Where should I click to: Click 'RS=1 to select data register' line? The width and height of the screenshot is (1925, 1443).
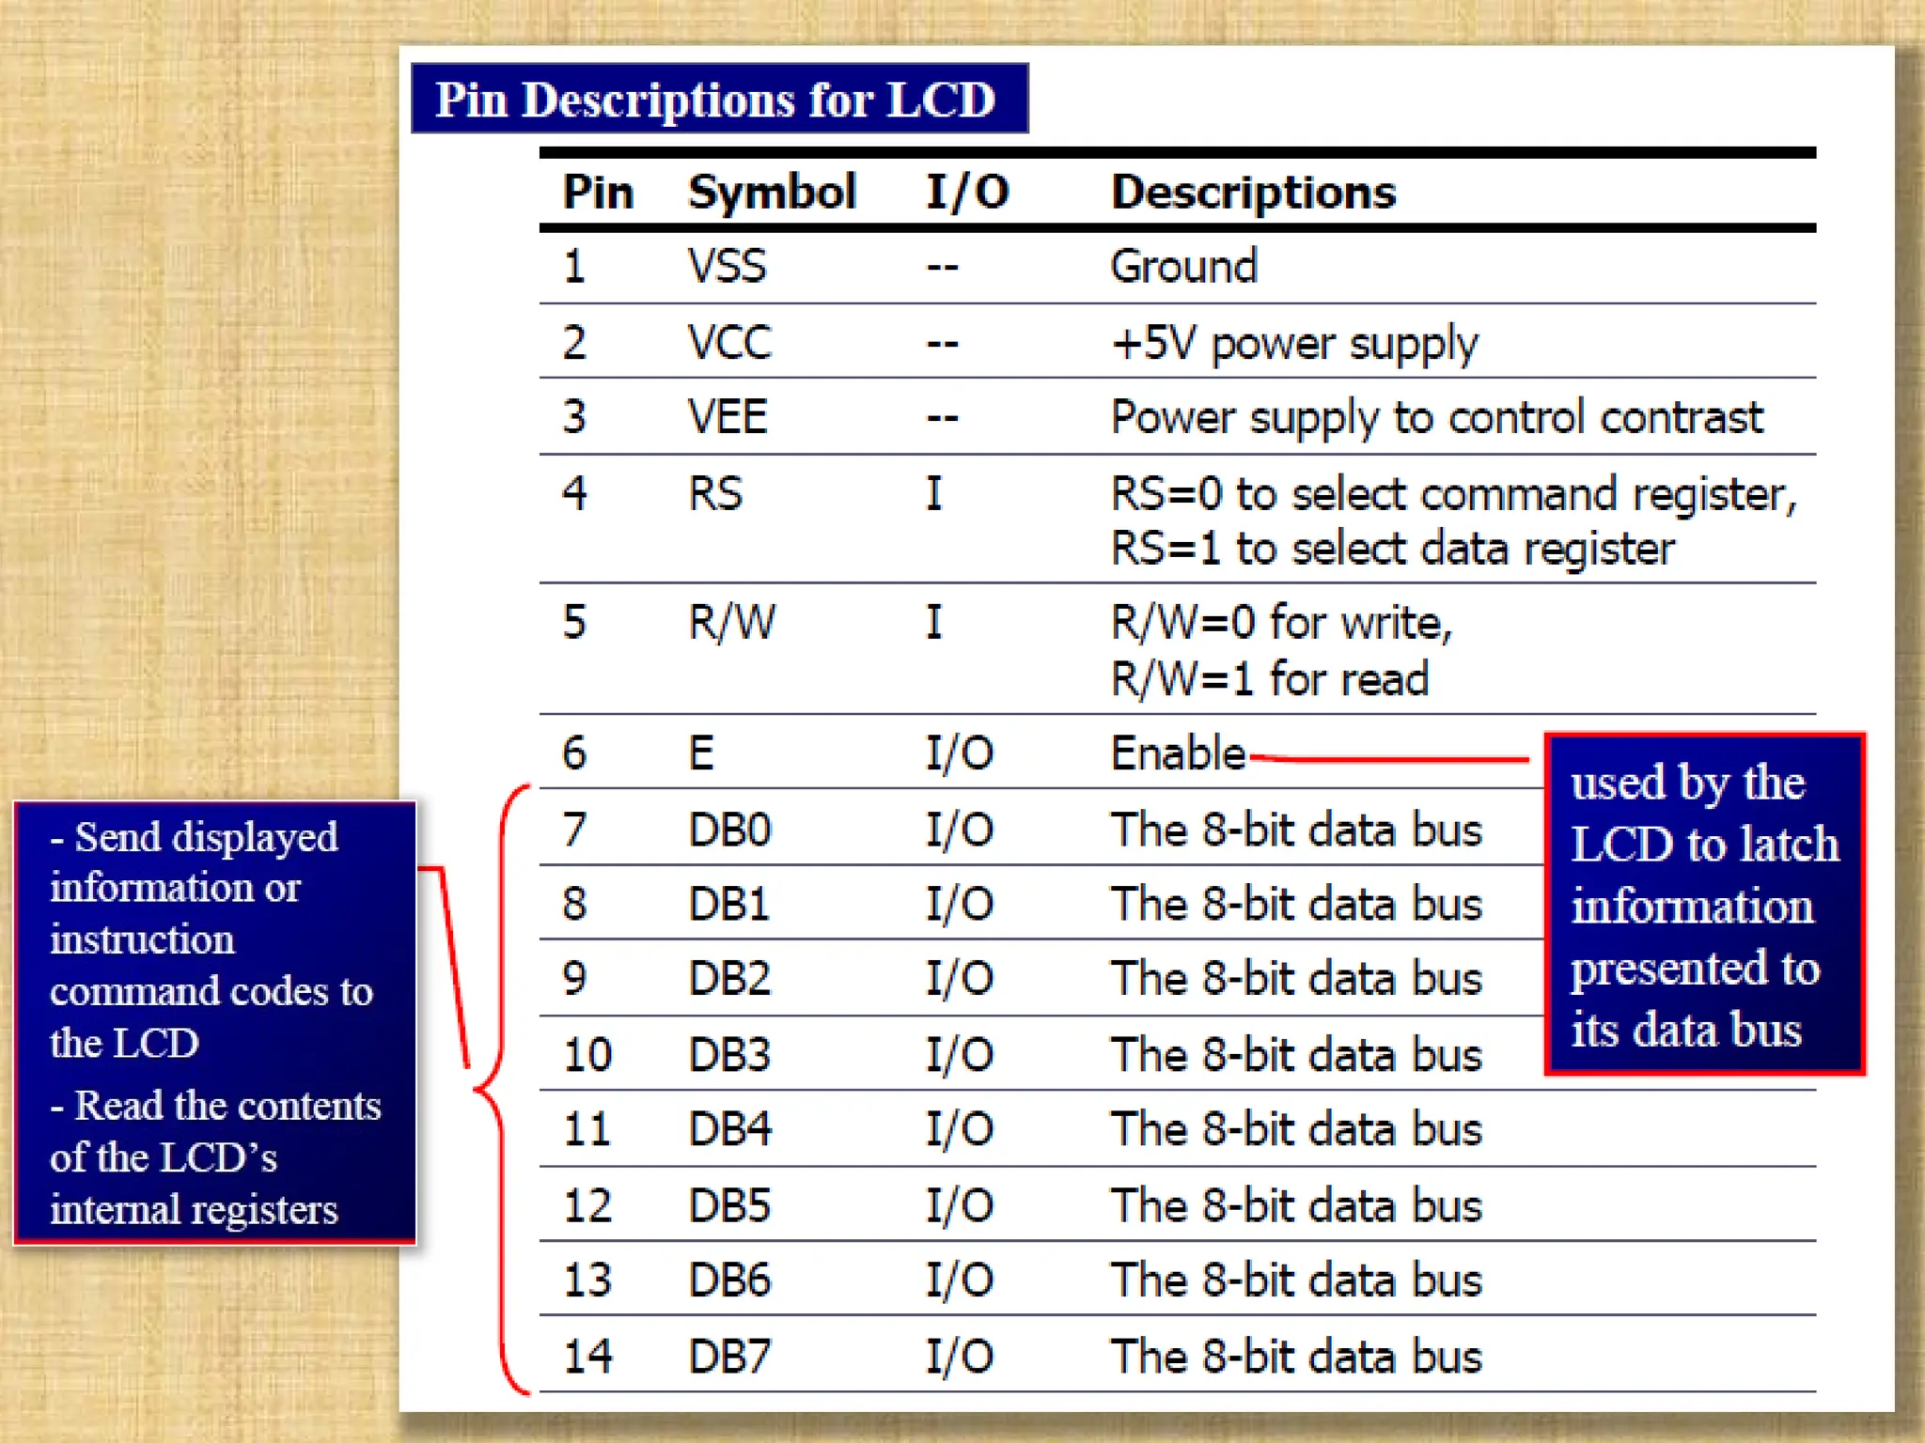pos(1392,550)
